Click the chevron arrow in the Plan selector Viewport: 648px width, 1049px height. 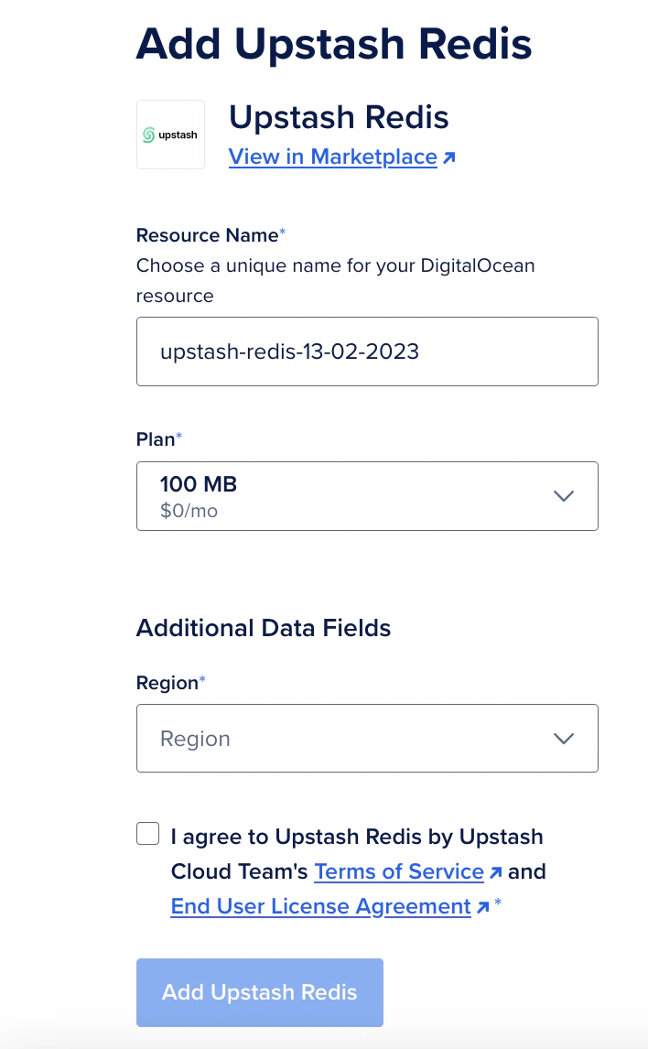(x=564, y=496)
